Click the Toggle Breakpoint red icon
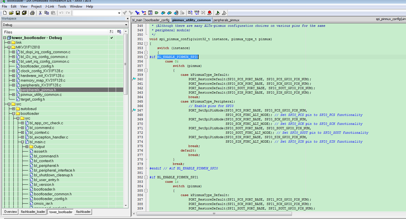 click(x=210, y=13)
